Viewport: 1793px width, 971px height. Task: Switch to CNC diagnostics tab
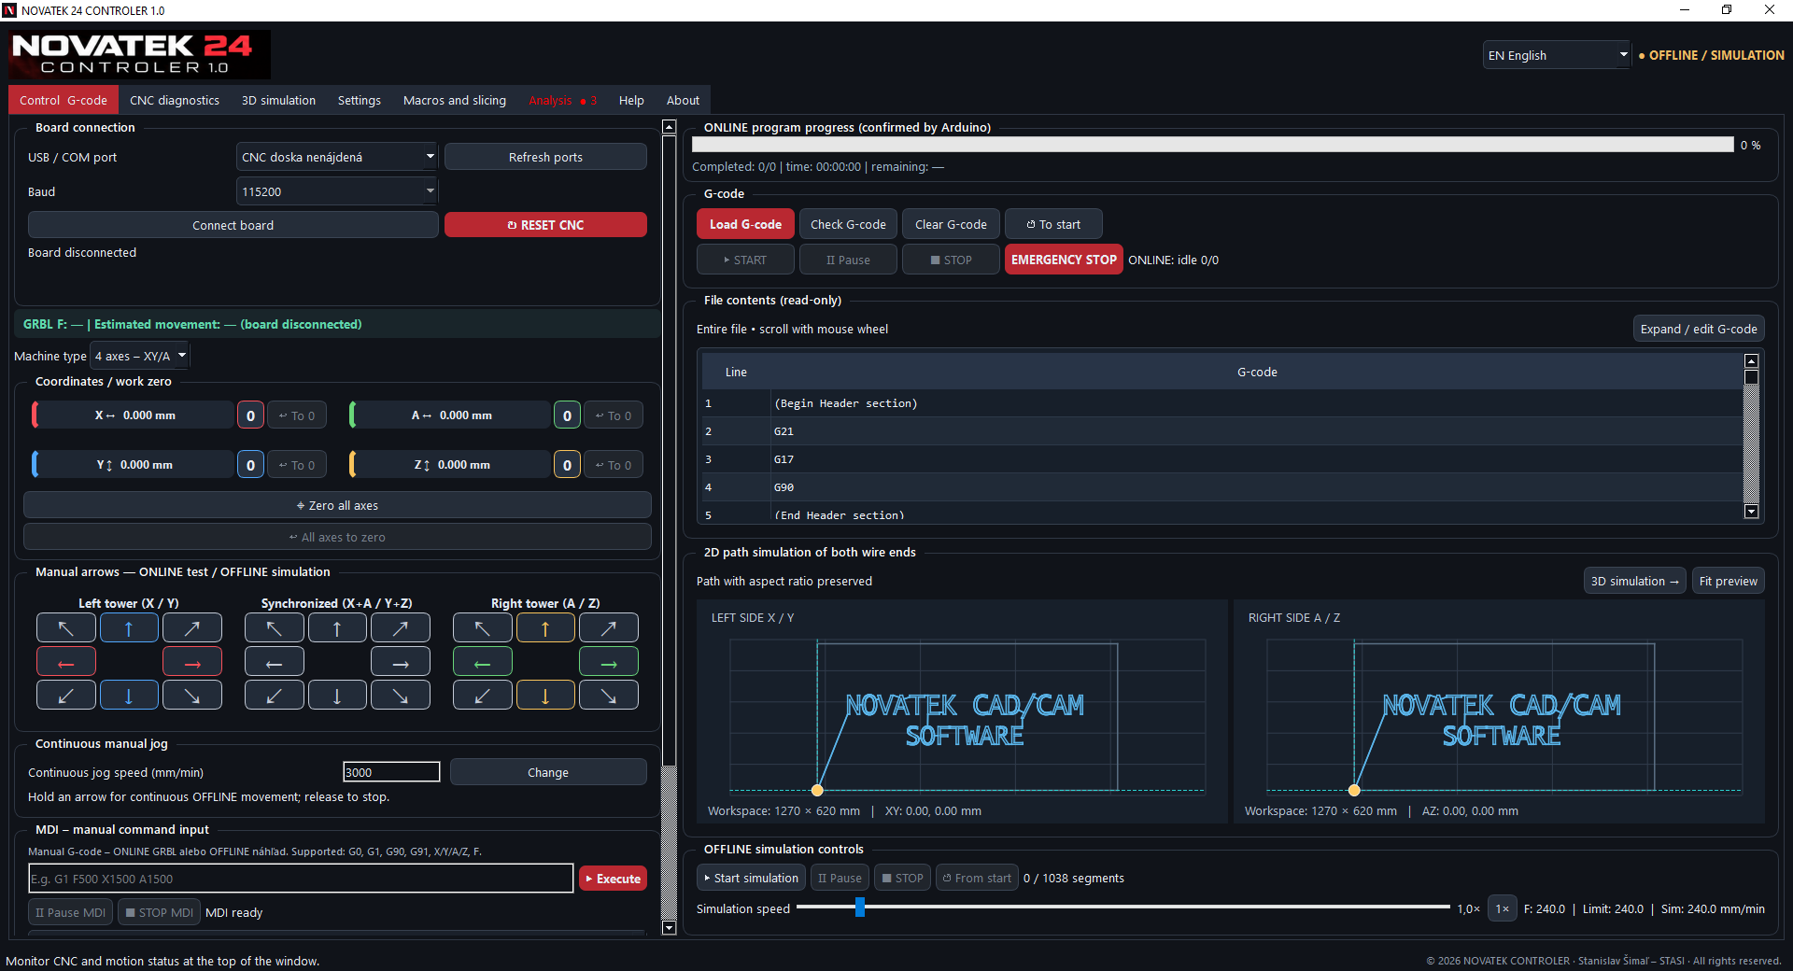(175, 100)
